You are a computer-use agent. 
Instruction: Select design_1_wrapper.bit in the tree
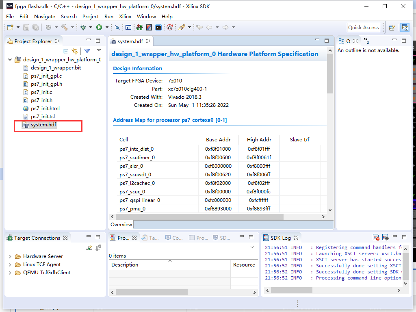(56, 68)
